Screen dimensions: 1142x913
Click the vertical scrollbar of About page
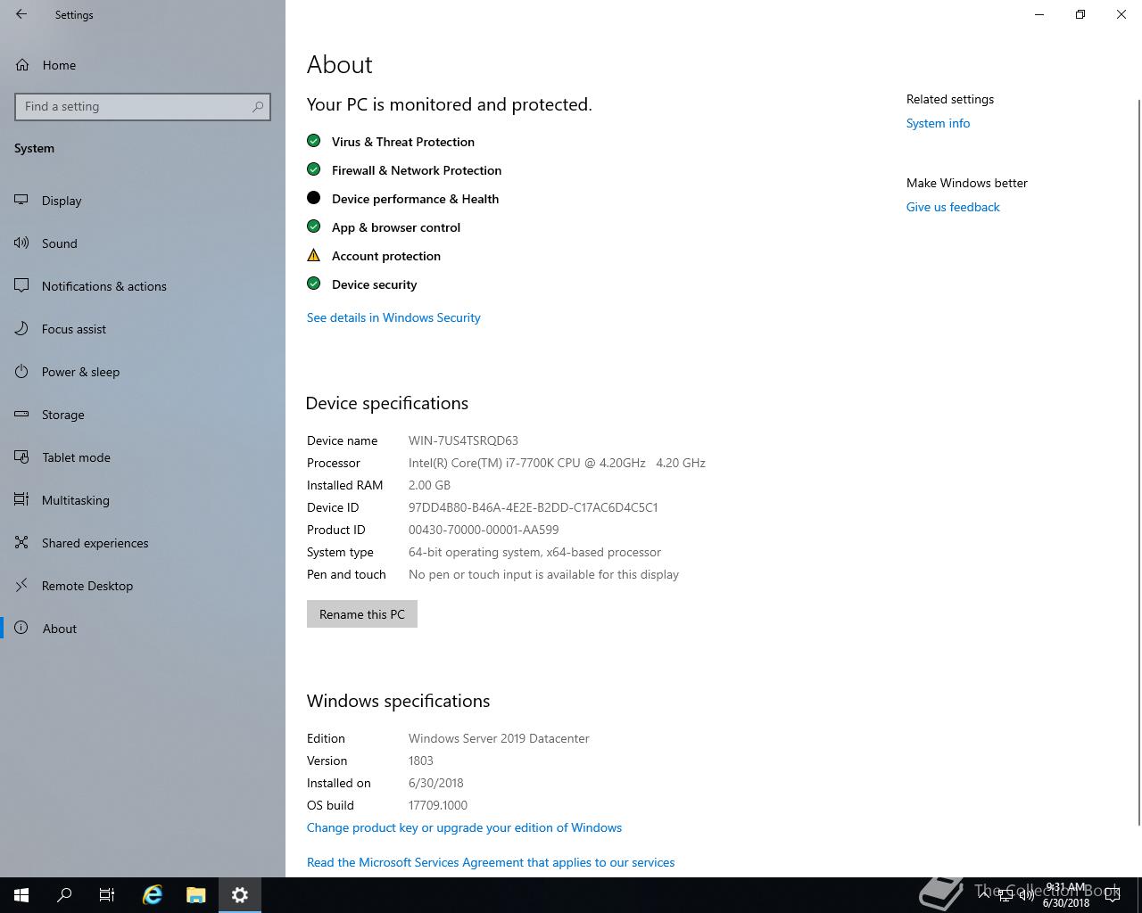pyautogui.click(x=1138, y=462)
